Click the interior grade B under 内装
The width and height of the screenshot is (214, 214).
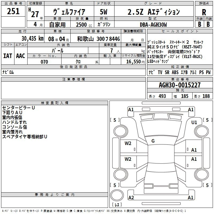pos(208,24)
